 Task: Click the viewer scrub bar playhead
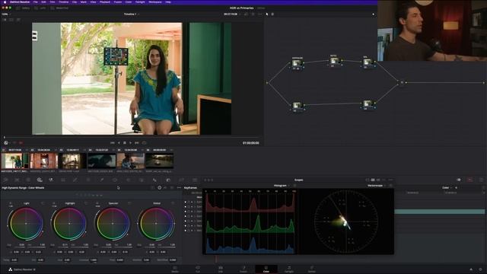(5, 137)
